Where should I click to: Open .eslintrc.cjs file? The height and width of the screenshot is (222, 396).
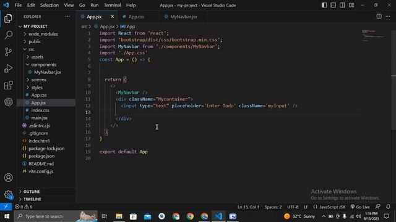(x=46, y=126)
